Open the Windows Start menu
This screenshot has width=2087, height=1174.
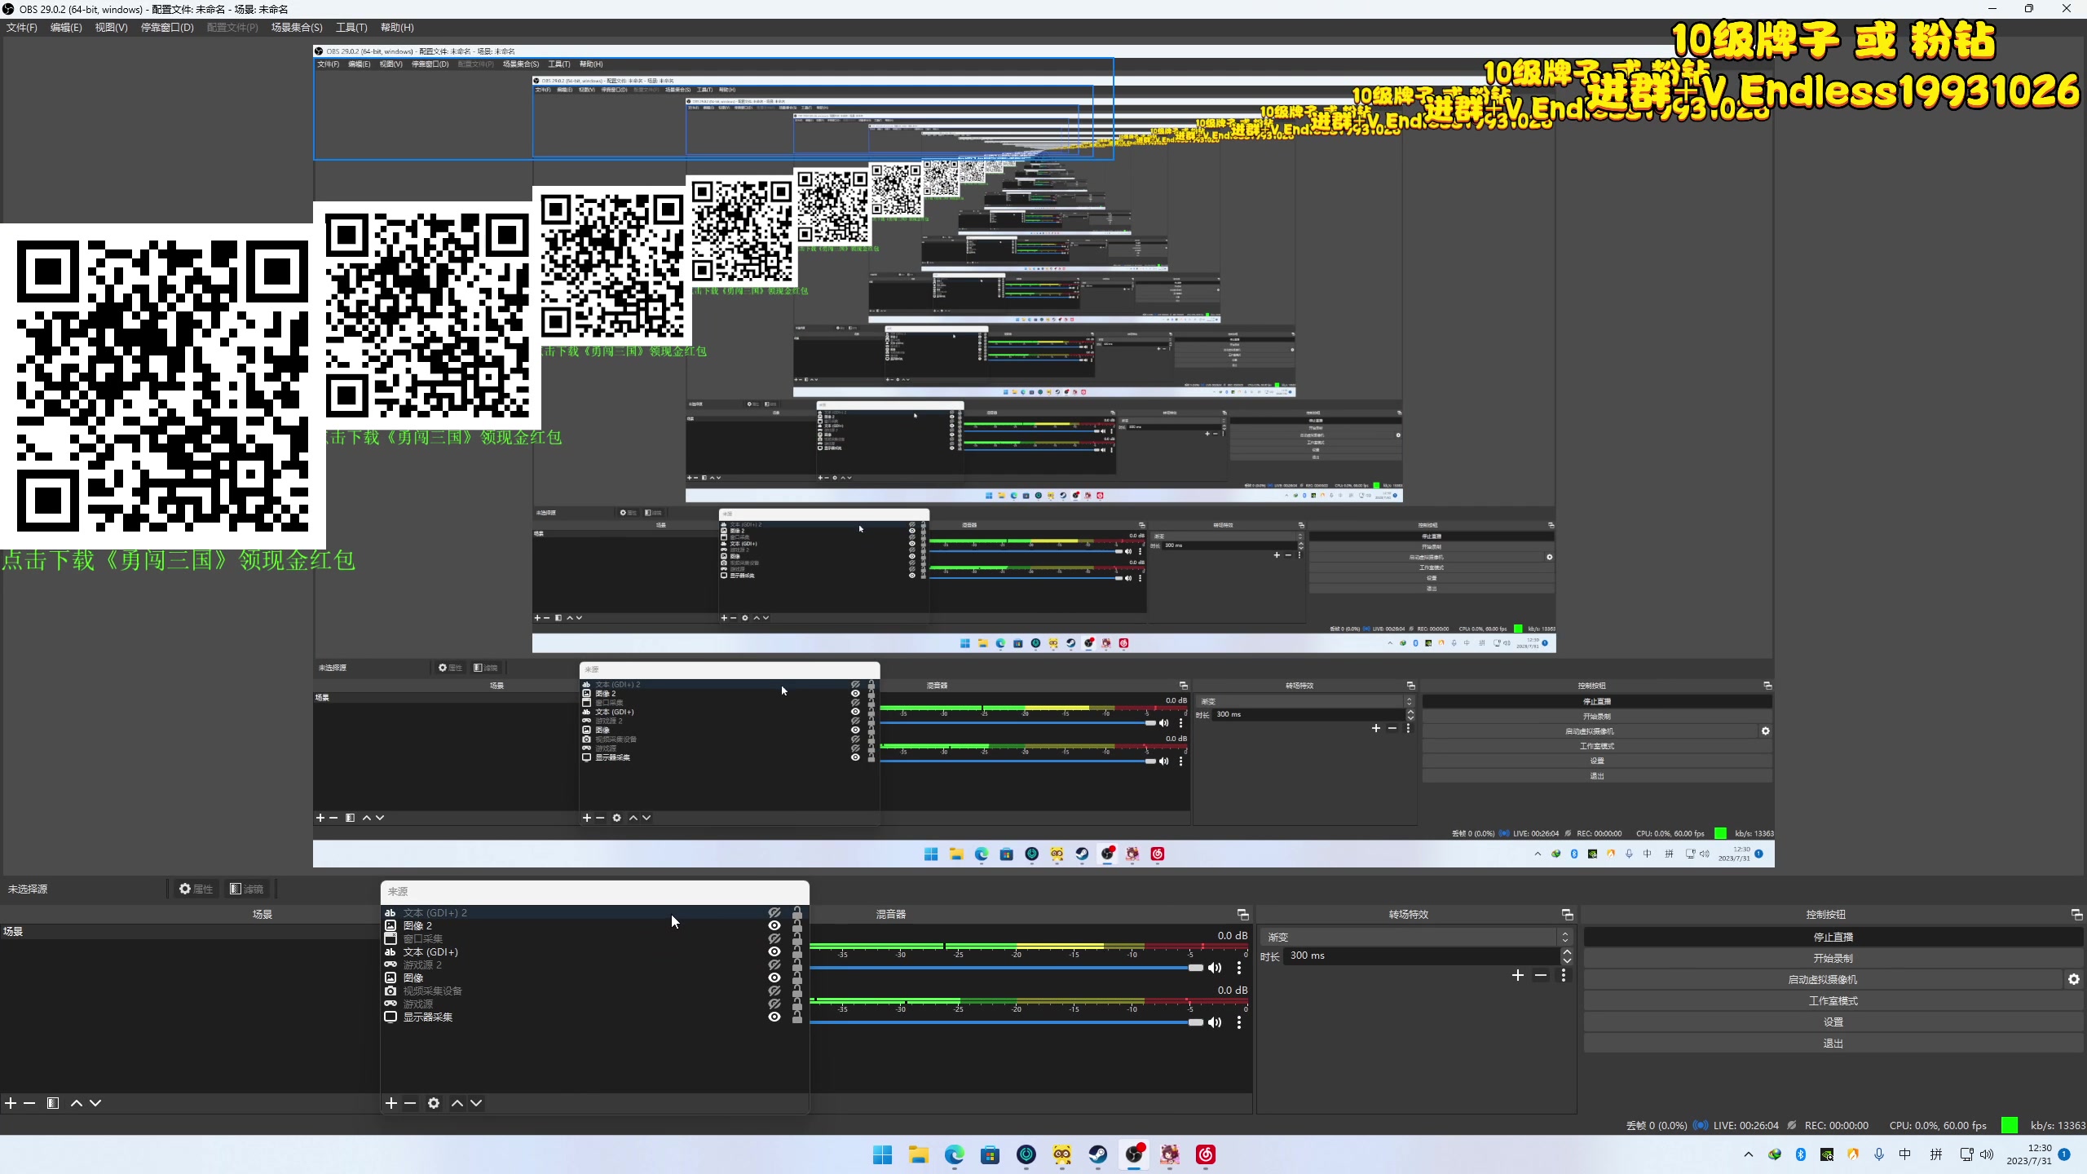coord(883,1154)
